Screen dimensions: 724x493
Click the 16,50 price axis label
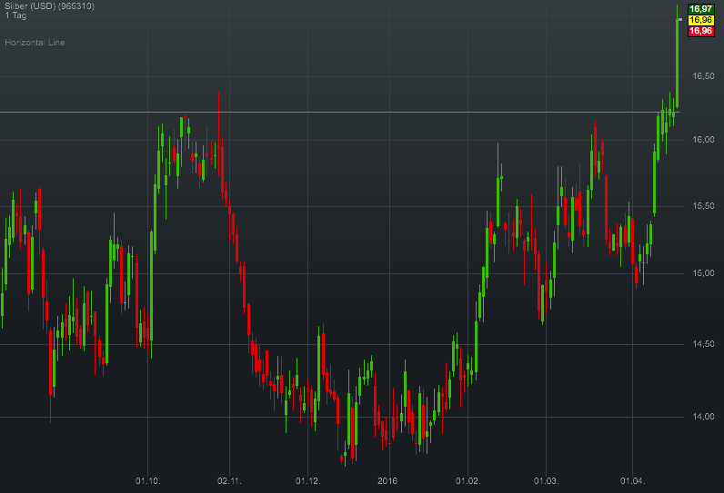click(x=703, y=76)
